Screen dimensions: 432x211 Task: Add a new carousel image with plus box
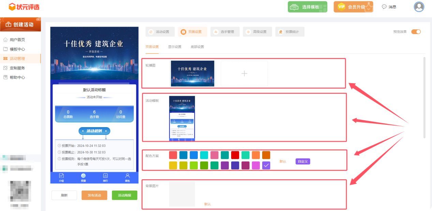tap(244, 73)
